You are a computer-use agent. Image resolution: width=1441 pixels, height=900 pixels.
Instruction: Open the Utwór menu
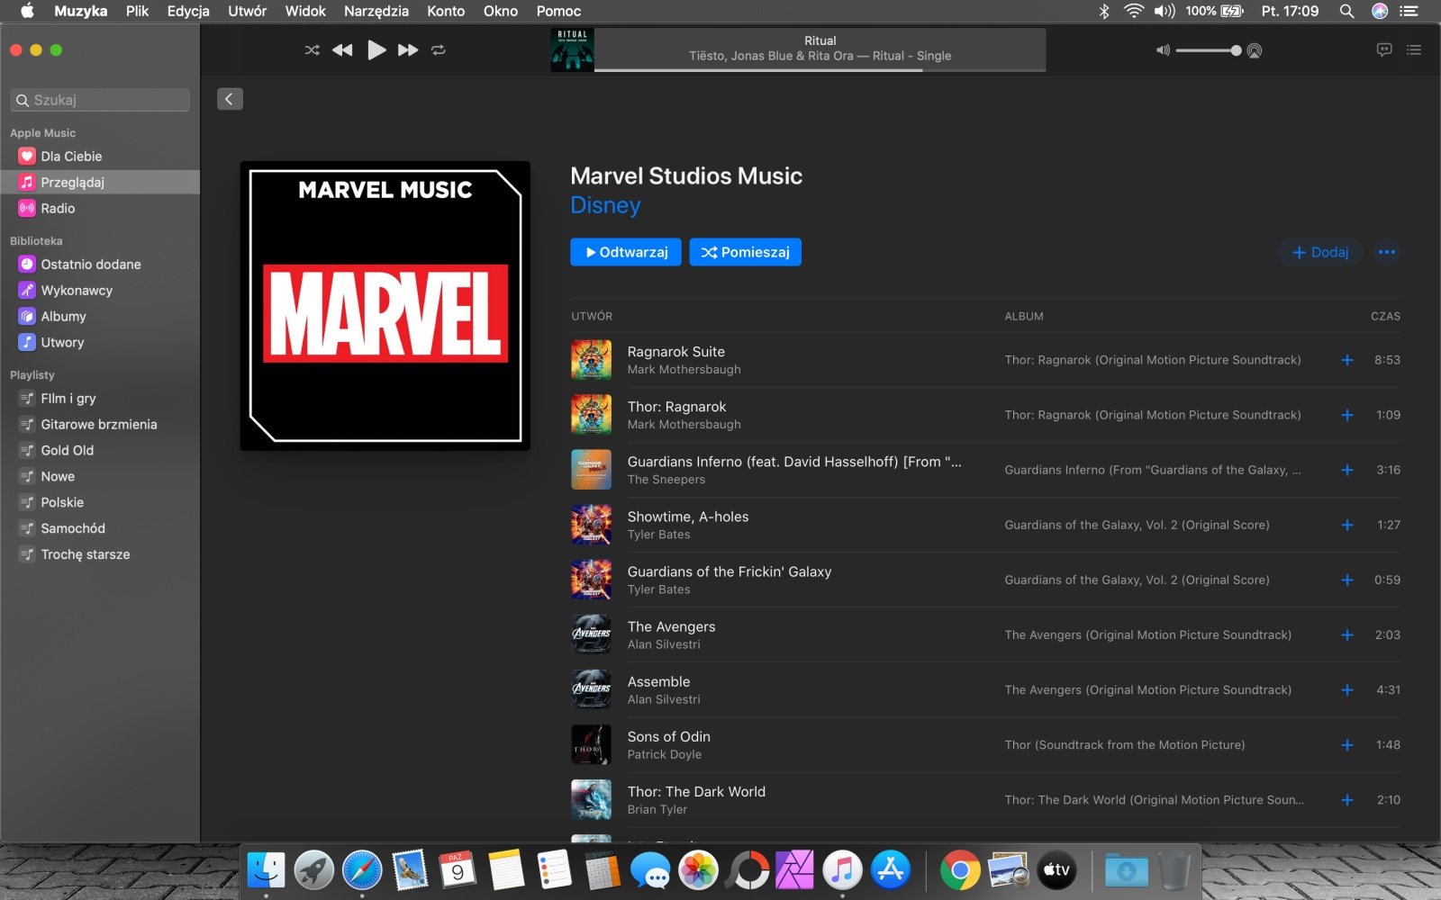click(x=248, y=11)
